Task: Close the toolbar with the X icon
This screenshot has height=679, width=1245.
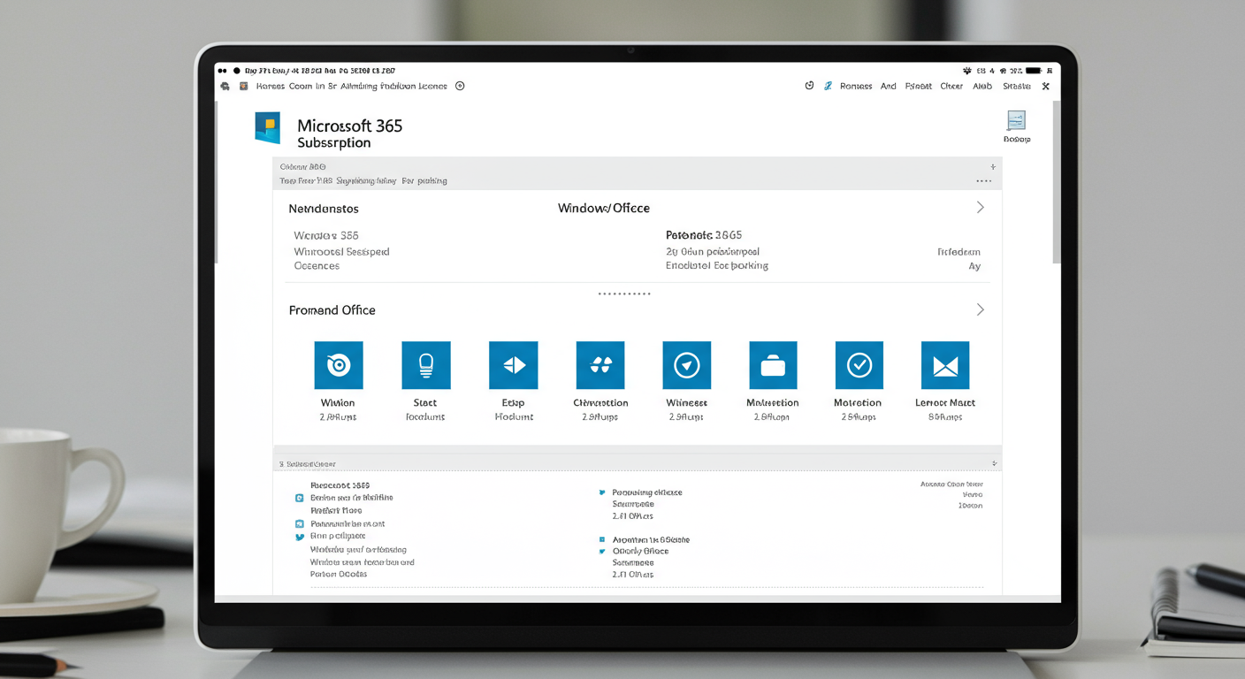Action: 1045,87
